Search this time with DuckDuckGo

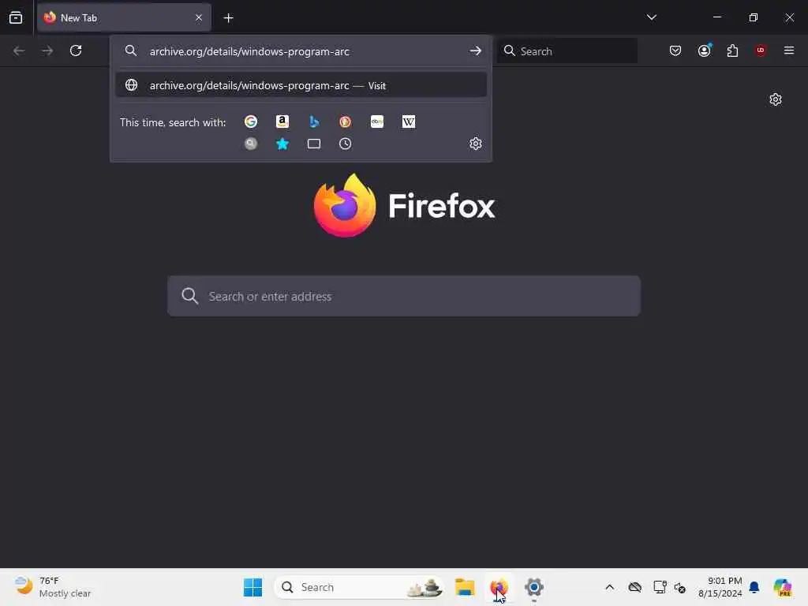point(346,122)
